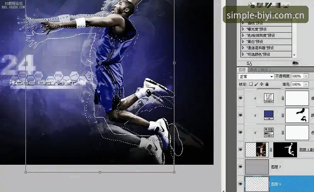
Task: Click the clip-to-layer circles icon in Adjustments
Action: pos(295,63)
